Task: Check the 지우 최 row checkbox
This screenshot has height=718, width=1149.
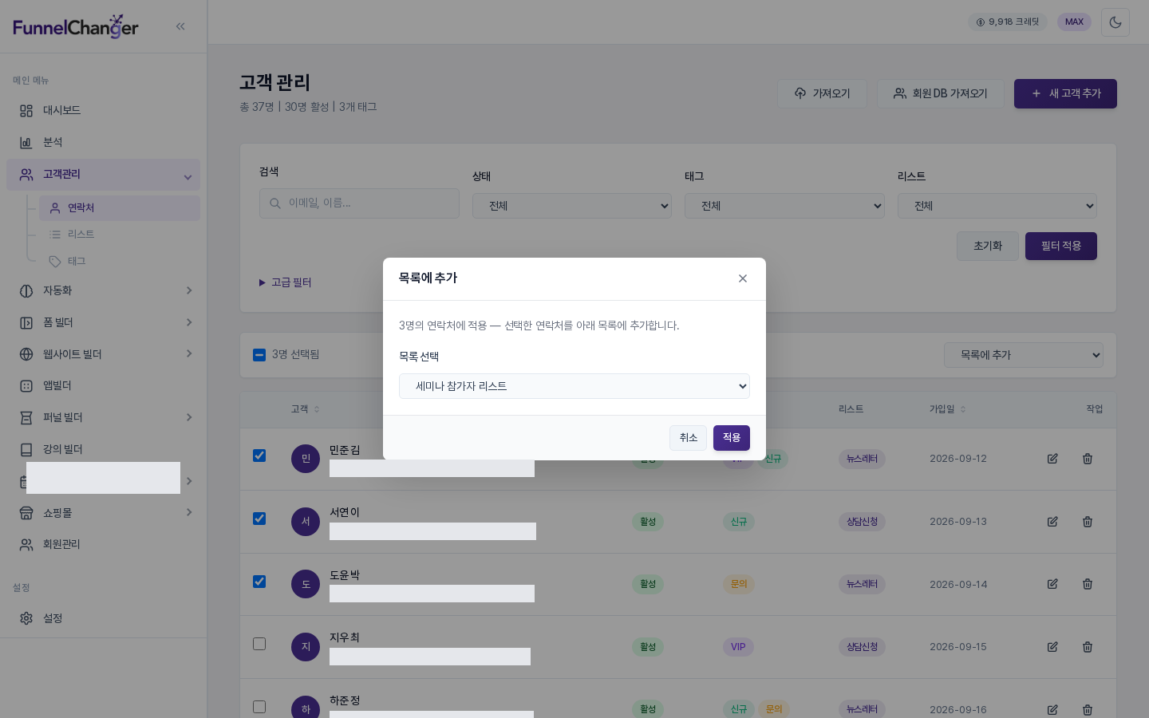Action: [259, 644]
